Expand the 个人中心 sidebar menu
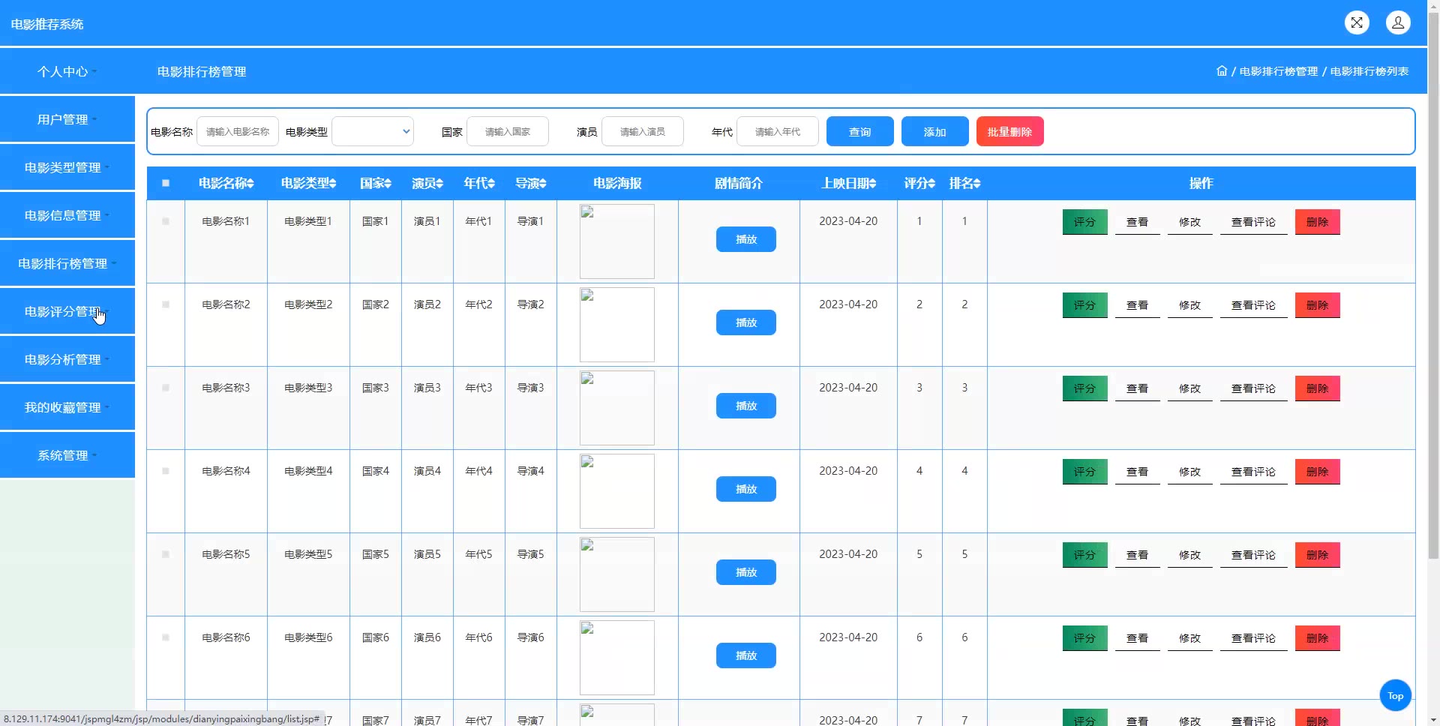This screenshot has height=726, width=1440. pyautogui.click(x=67, y=71)
